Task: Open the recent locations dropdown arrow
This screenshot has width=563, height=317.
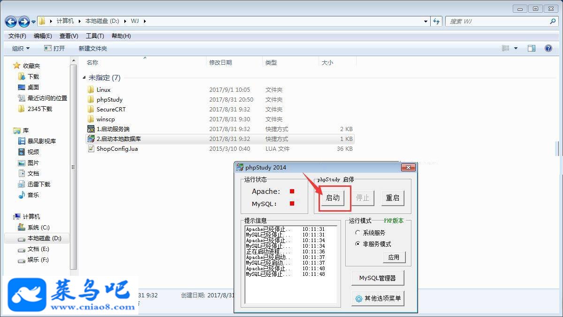Action: pos(34,22)
